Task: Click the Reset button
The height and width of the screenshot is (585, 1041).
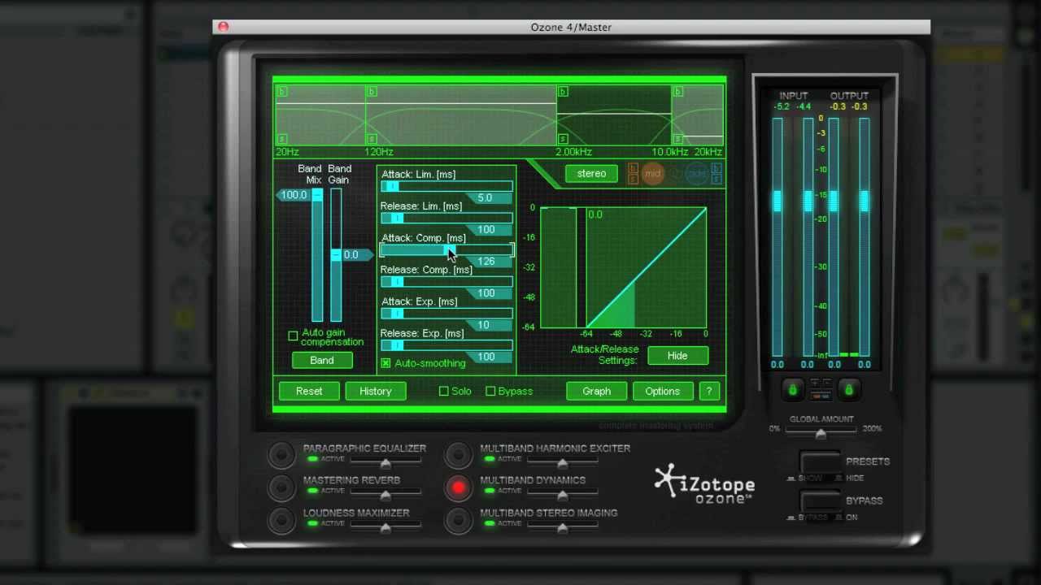Action: click(x=309, y=391)
